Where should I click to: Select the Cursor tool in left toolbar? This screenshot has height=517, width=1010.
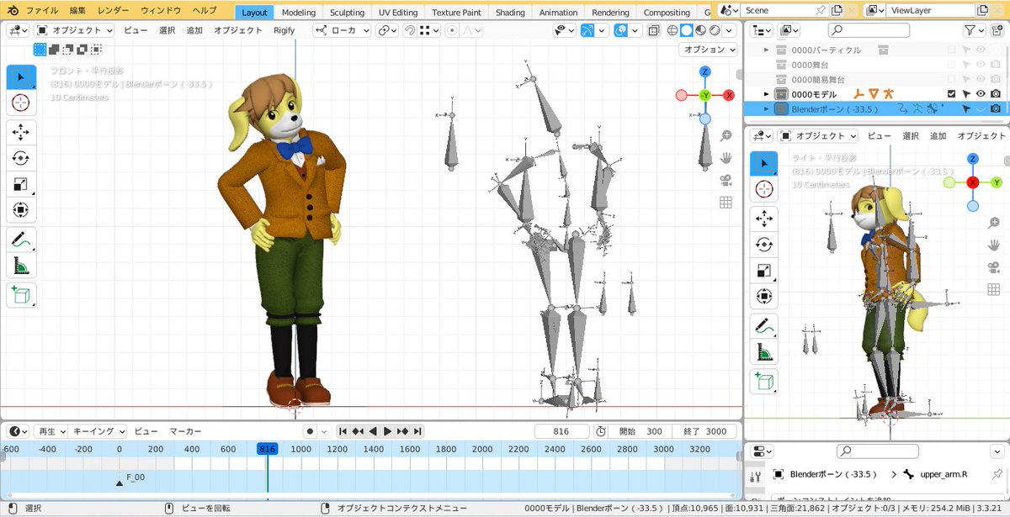21,103
